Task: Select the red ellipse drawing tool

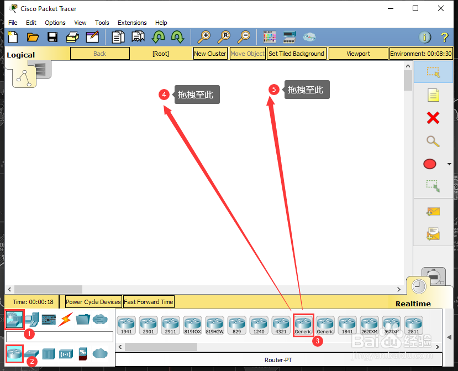Action: coord(430,164)
